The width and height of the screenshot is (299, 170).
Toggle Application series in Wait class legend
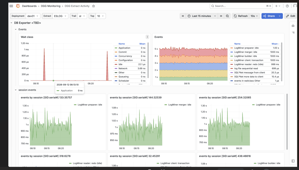(x=124, y=48)
